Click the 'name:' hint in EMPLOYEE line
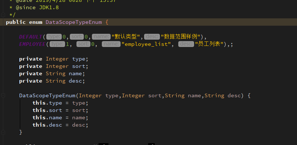Viewport: 297px width, 145px height. click(111, 44)
